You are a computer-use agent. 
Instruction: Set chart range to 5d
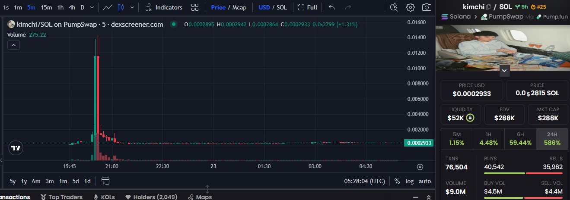point(76,181)
